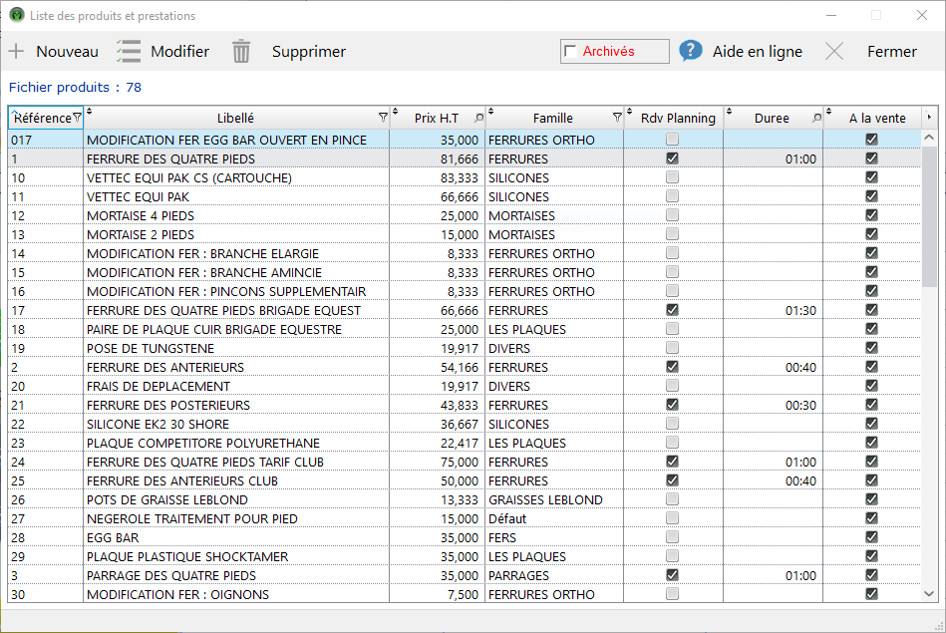The width and height of the screenshot is (946, 633).
Task: Select PLAQUE COMPETITORE POLYURETHANE row
Action: pos(465,443)
